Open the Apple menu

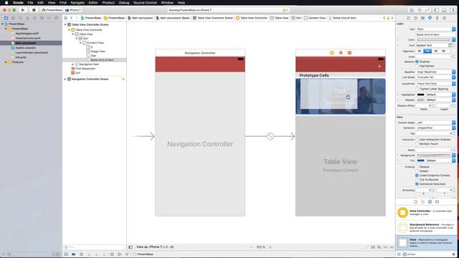click(6, 3)
